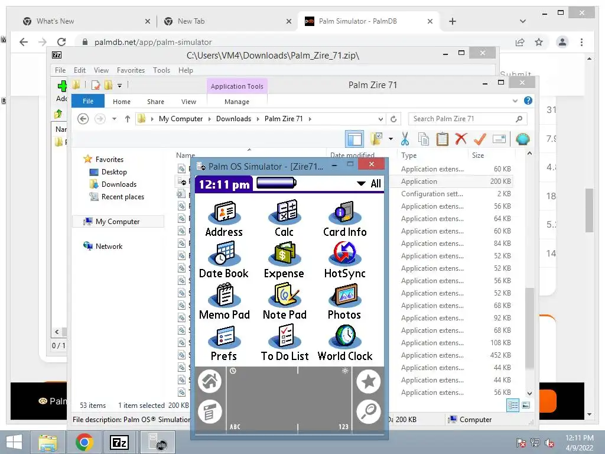Image resolution: width=605 pixels, height=454 pixels.
Task: Tap the Favorites star silkscreen button
Action: click(369, 381)
